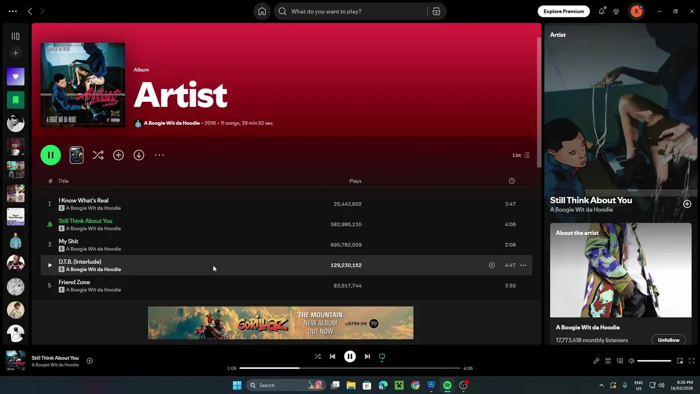Click the Home icon button
The image size is (700, 394).
262,11
